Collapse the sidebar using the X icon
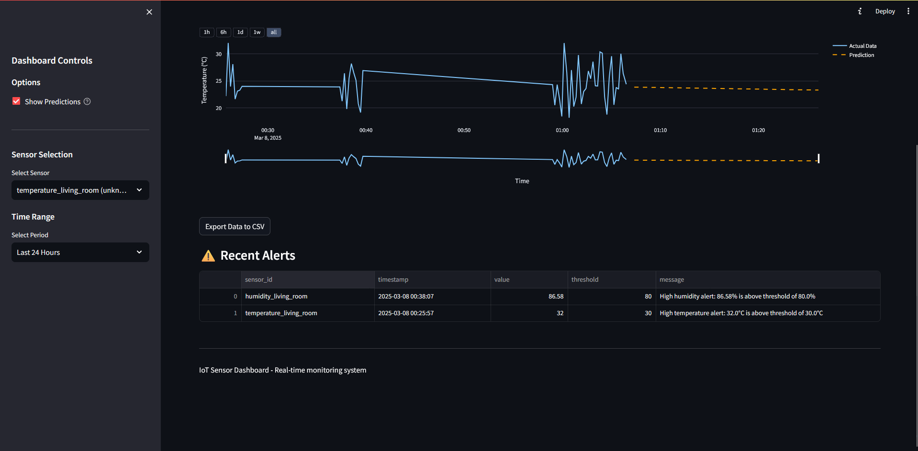The image size is (918, 451). 149,11
